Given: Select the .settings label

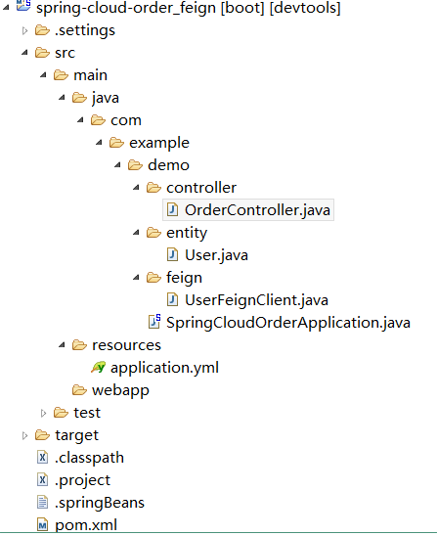Looking at the screenshot, I should click(x=85, y=30).
